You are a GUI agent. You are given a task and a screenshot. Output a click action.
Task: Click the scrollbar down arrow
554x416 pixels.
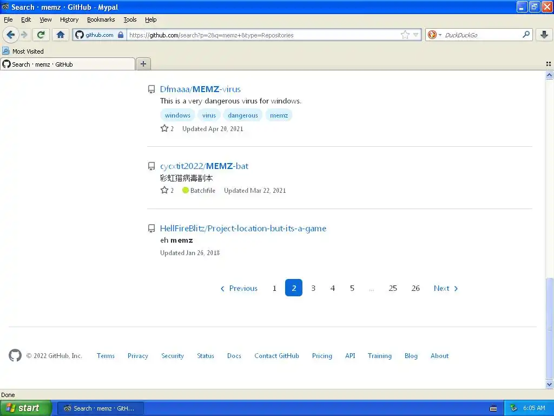[x=549, y=384]
